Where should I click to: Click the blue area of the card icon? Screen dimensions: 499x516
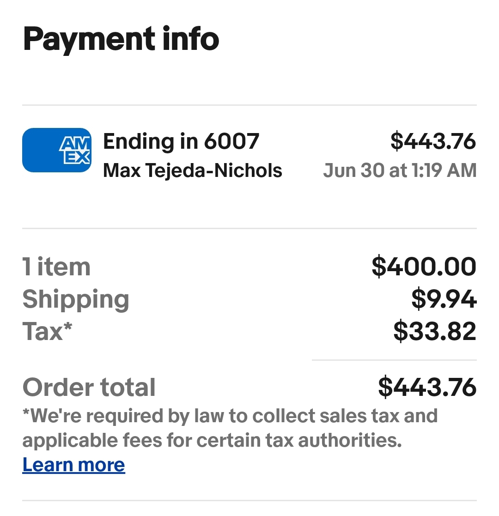coord(40,150)
